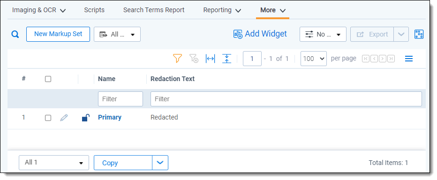Click the unlocked padlock icon for Primary
437x180 pixels.
pos(85,118)
